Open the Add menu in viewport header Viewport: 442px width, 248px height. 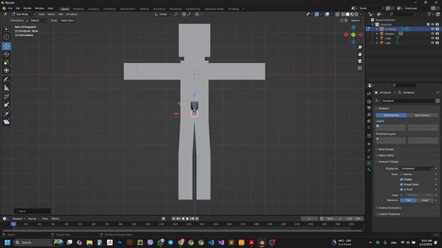point(61,14)
